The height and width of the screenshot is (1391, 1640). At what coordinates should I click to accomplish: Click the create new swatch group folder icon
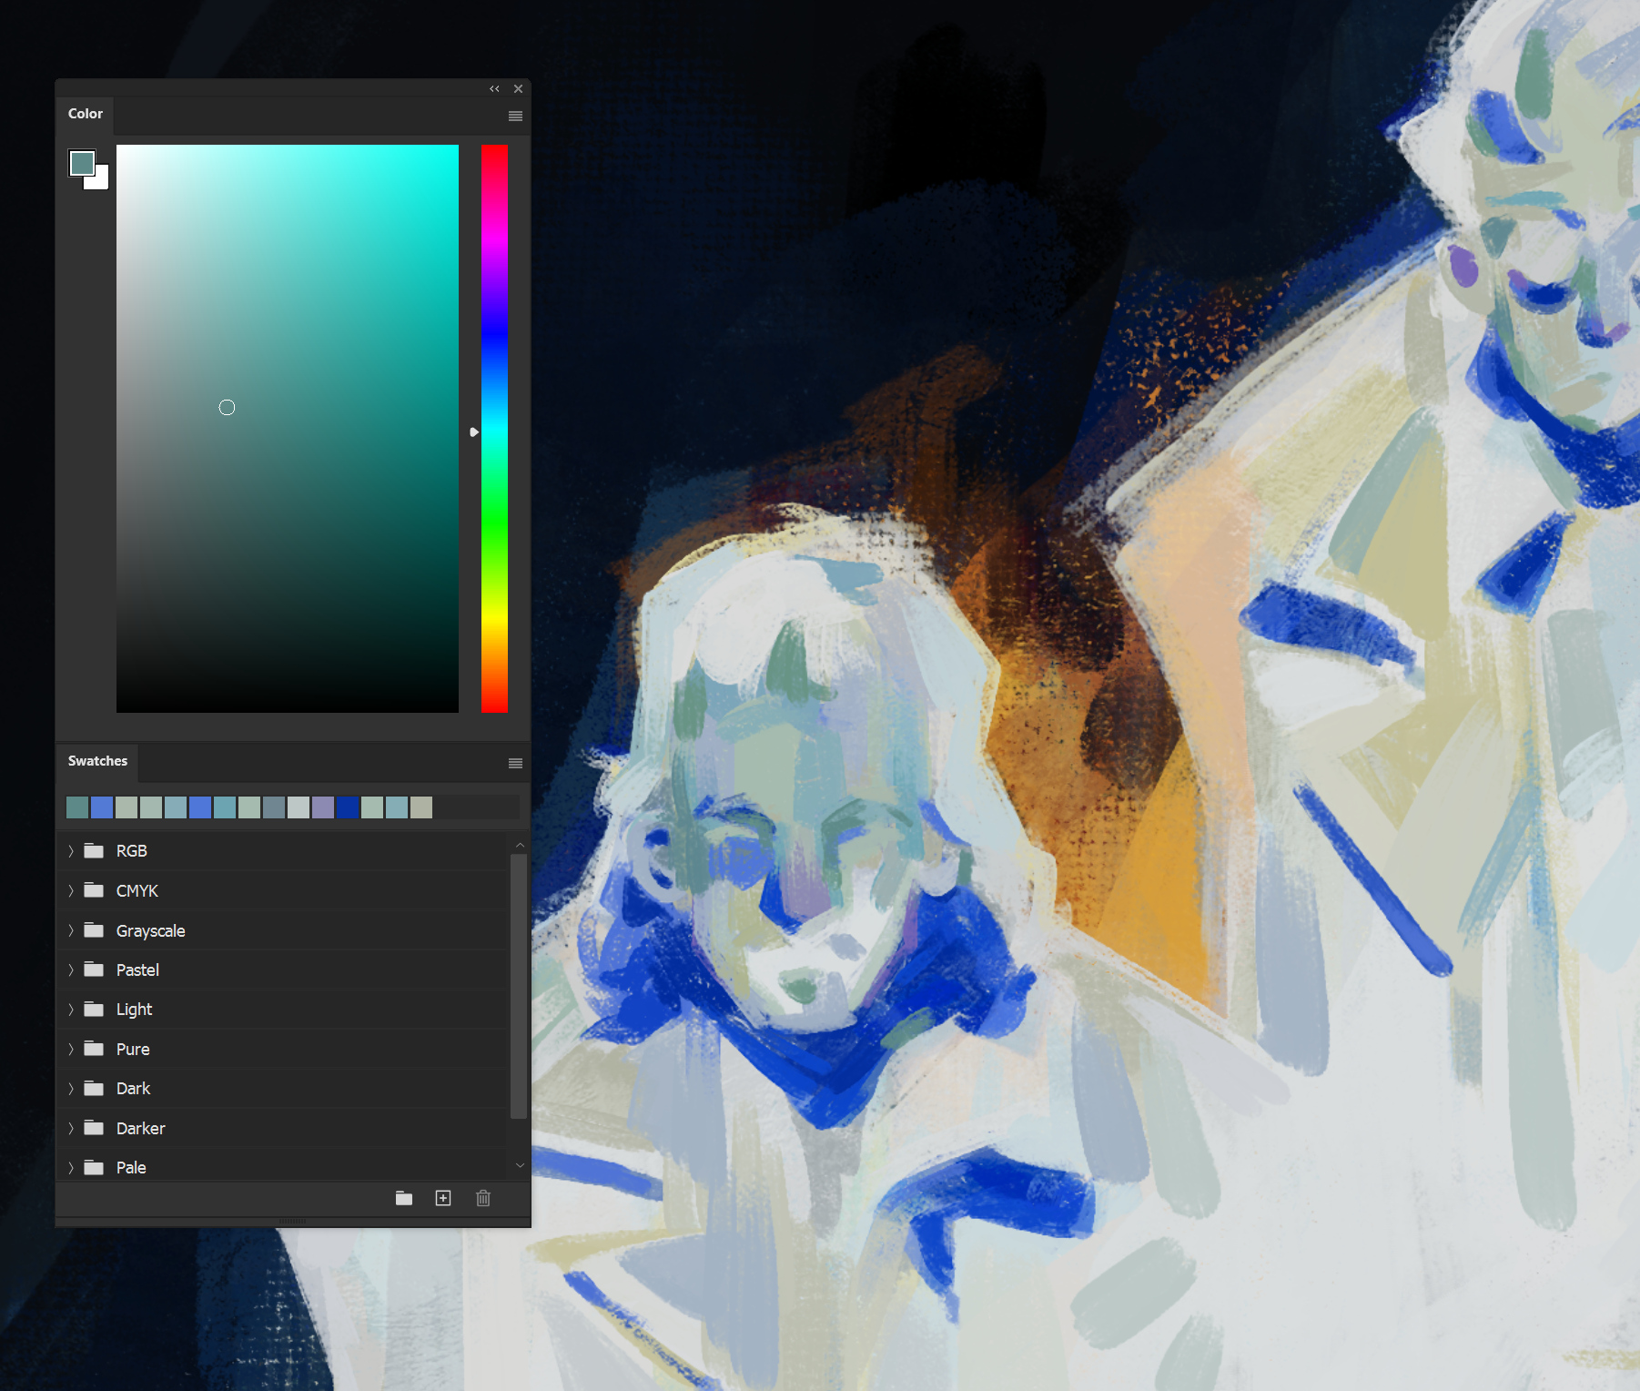coord(404,1198)
